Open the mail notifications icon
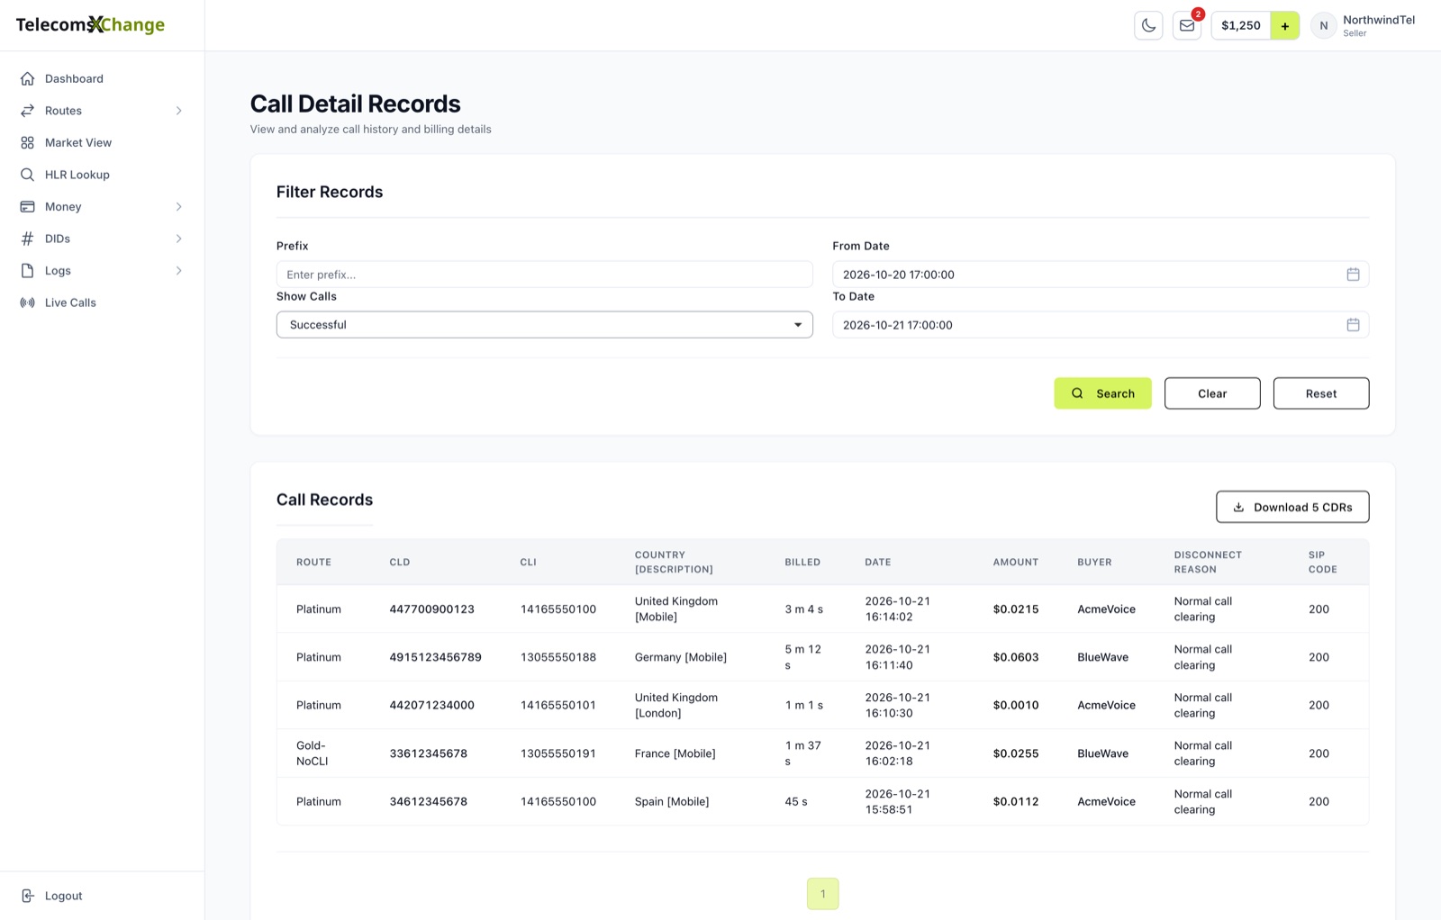1441x920 pixels. pyautogui.click(x=1187, y=25)
